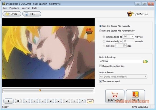Click the export arrow button in playback bar

click(x=82, y=101)
